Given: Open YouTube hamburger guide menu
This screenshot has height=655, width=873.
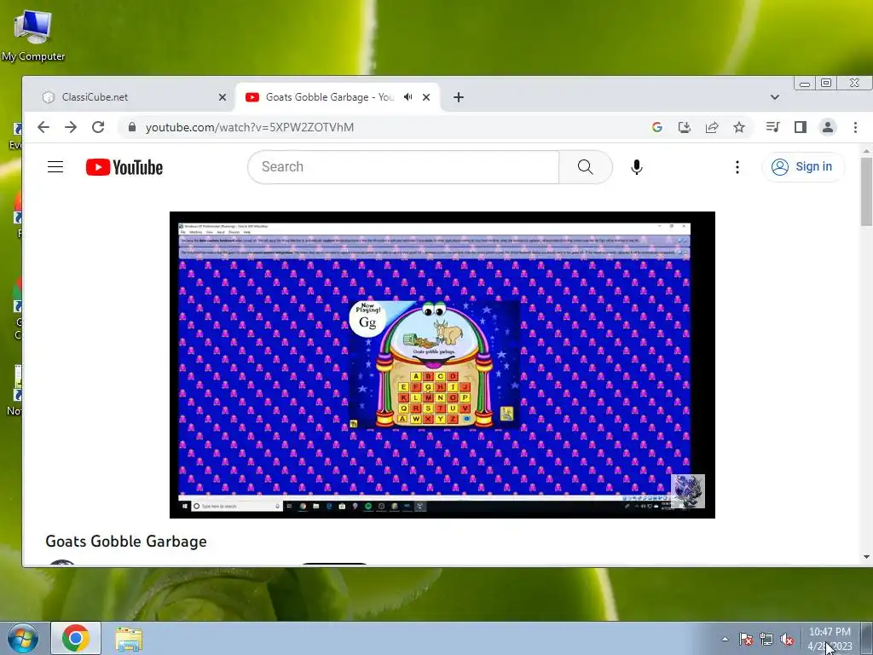Looking at the screenshot, I should 55,166.
